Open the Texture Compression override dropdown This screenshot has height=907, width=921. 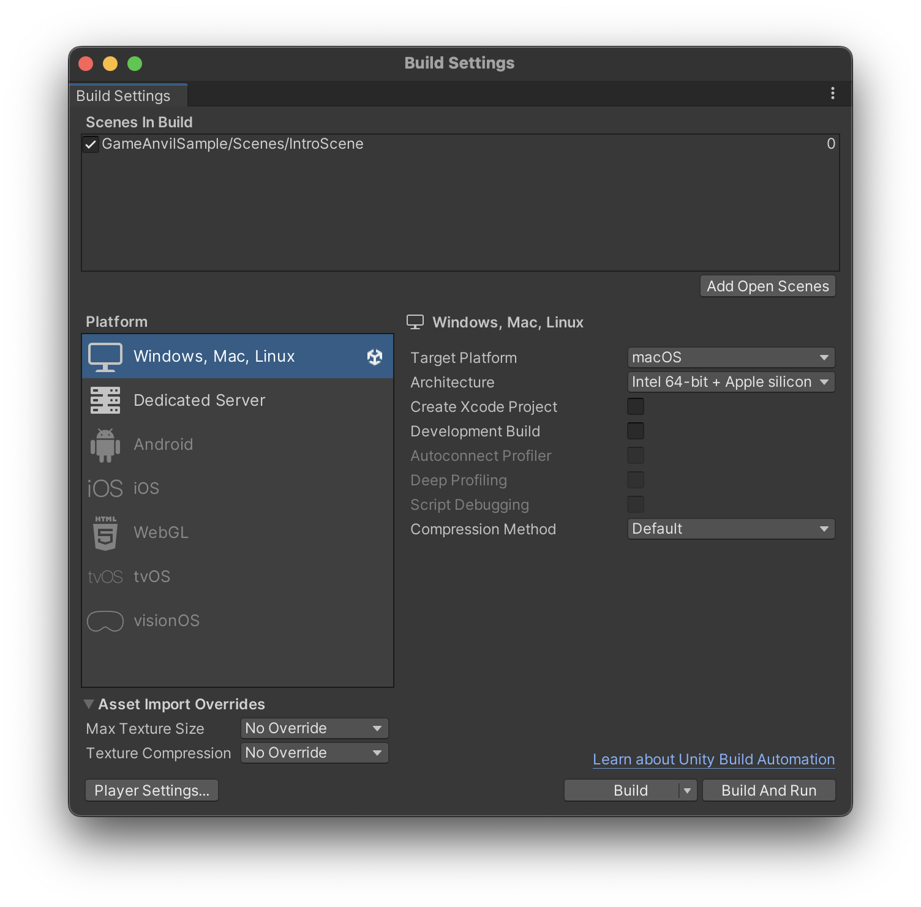[x=315, y=753]
